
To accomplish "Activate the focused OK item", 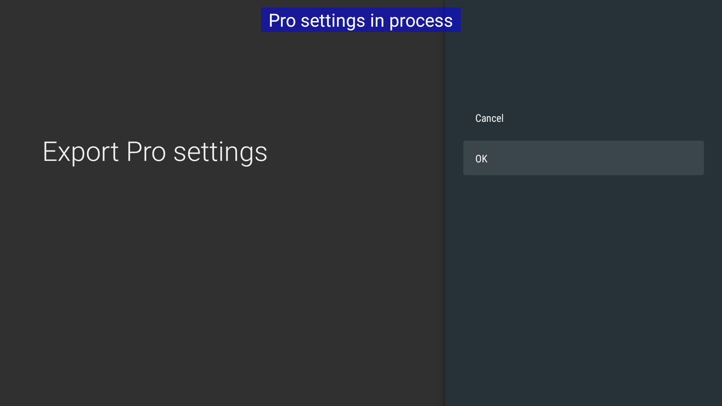I will pyautogui.click(x=583, y=158).
